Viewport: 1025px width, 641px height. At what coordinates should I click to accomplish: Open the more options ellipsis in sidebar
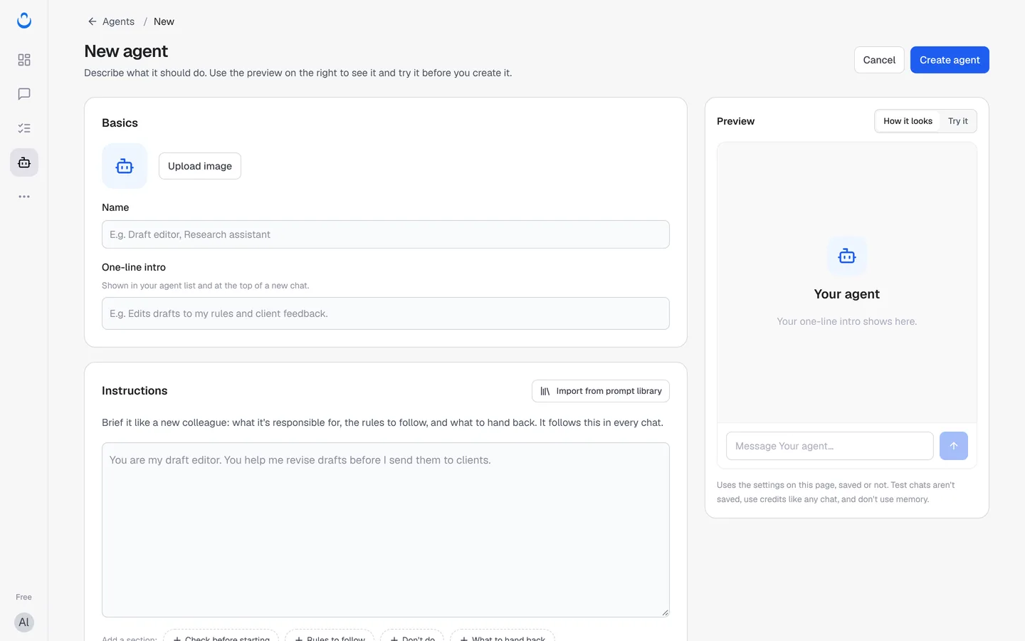24,197
